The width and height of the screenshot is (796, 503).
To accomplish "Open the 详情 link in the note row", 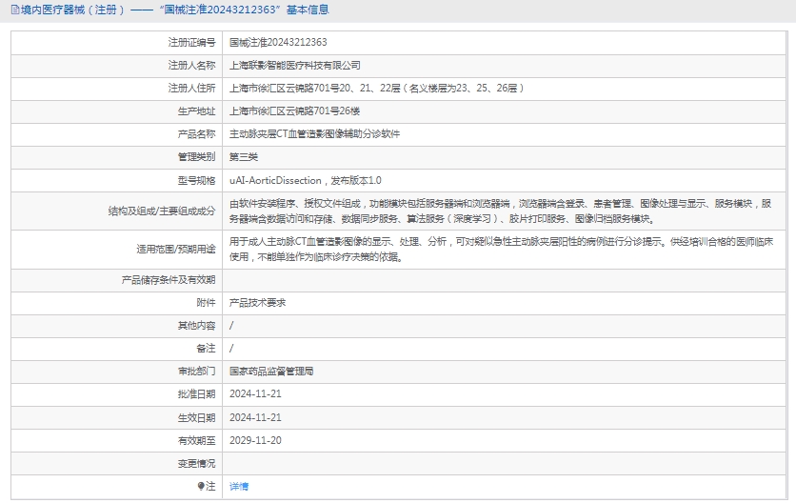I will point(239,486).
